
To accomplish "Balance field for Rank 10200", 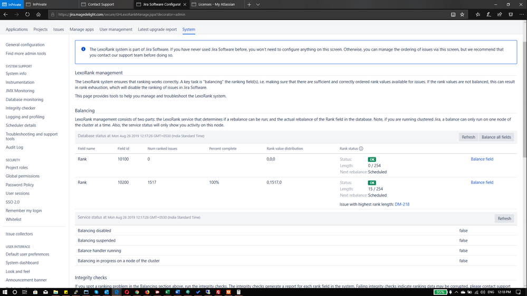I will click(482, 182).
